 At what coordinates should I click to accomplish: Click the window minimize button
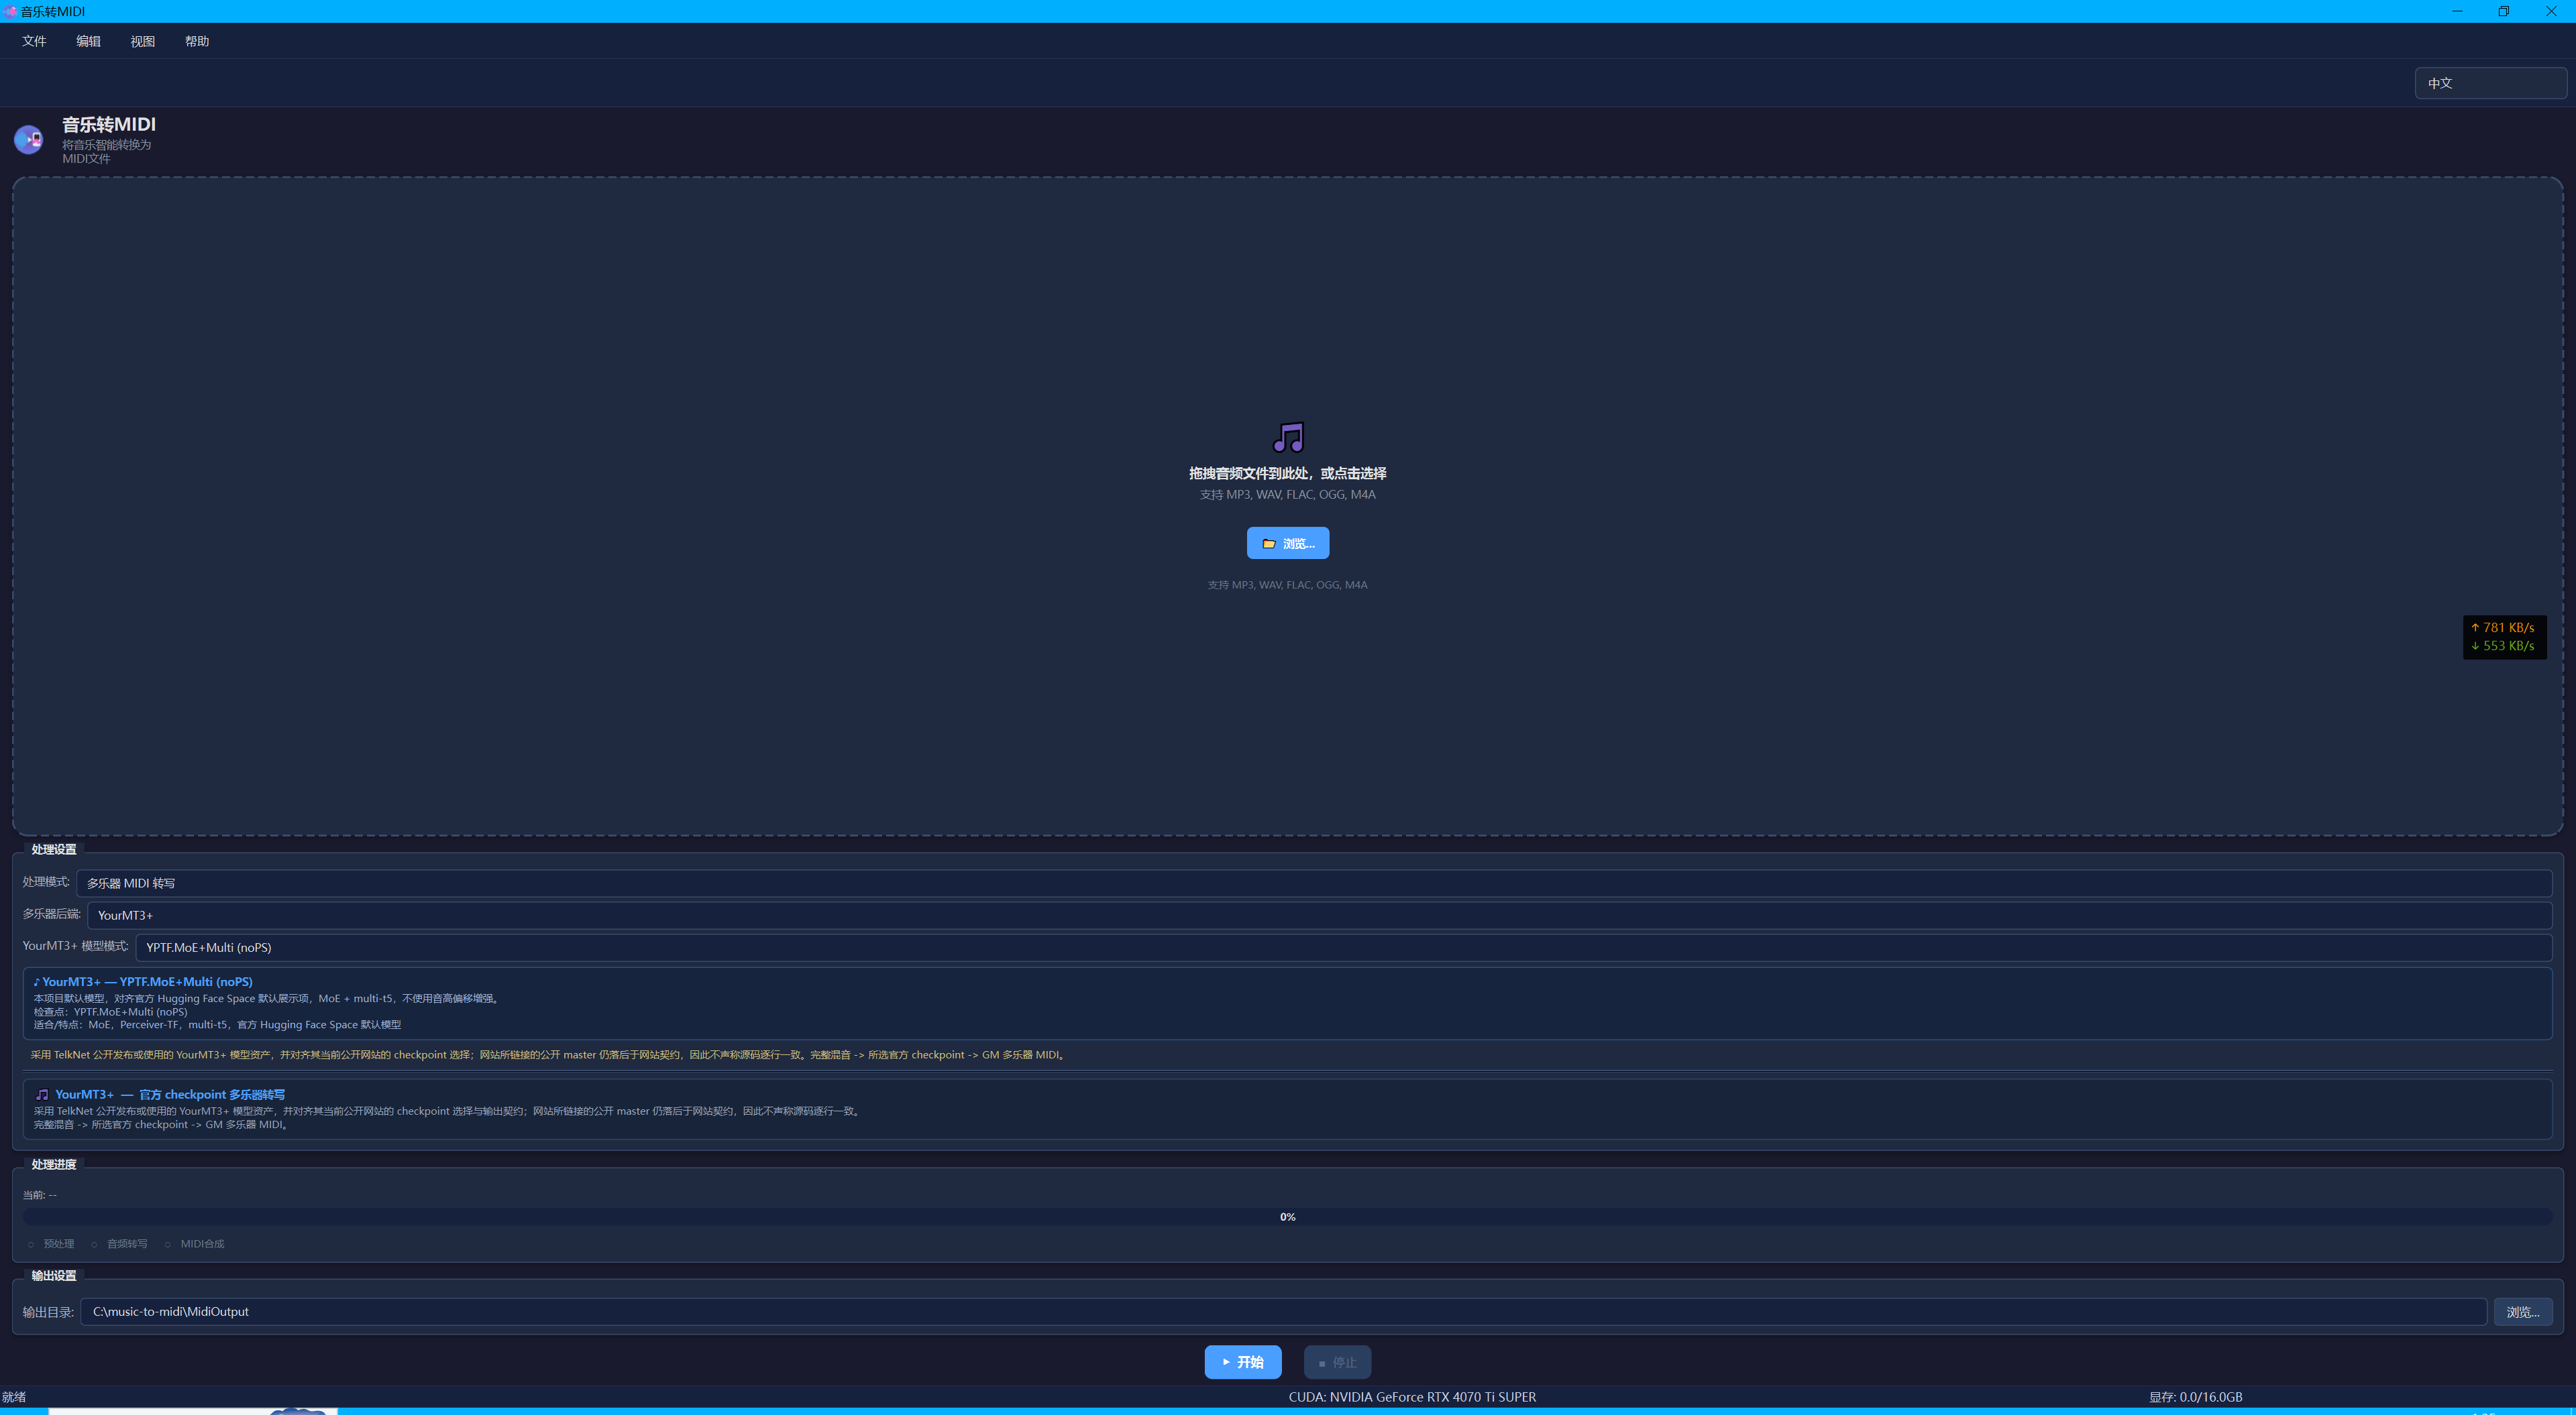(x=2457, y=11)
